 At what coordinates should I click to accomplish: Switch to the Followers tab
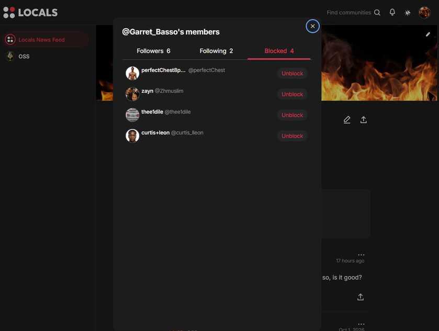(153, 51)
